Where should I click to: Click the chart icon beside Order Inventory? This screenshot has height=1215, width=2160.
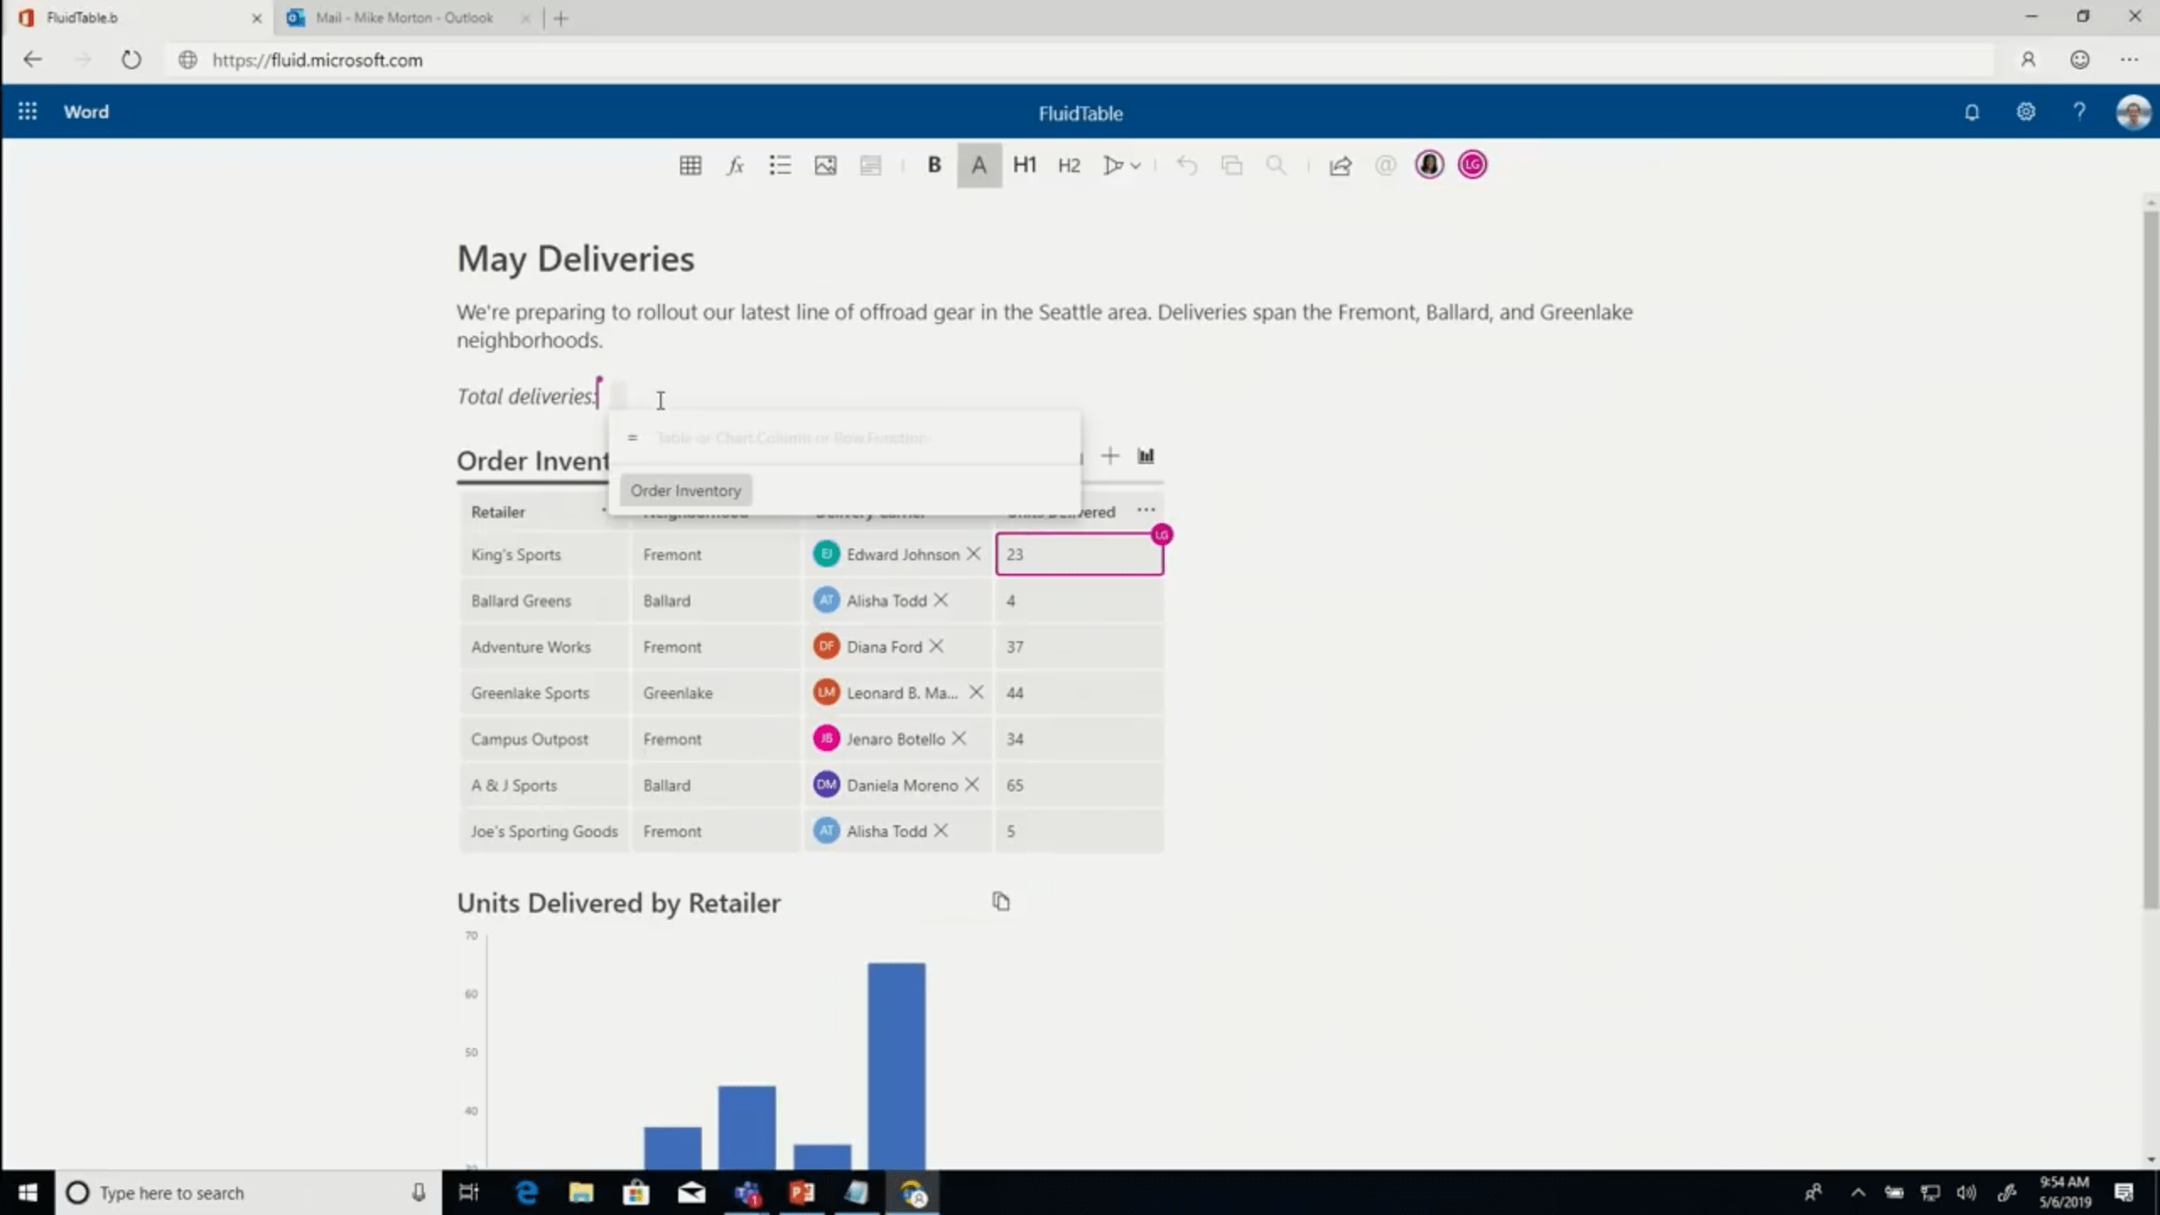[x=1145, y=456]
